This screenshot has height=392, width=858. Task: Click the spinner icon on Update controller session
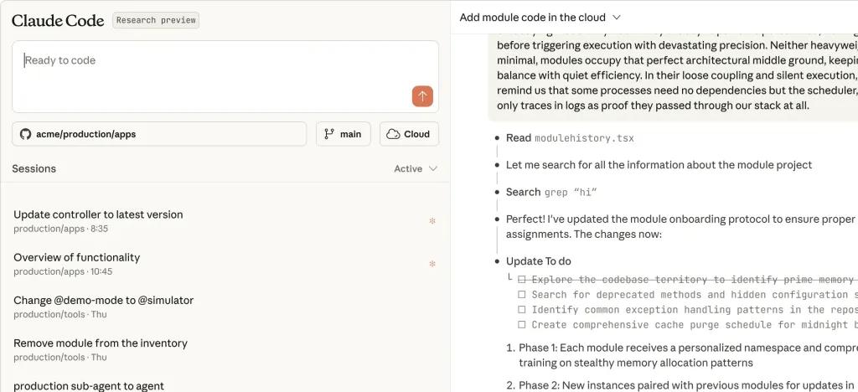click(x=432, y=221)
